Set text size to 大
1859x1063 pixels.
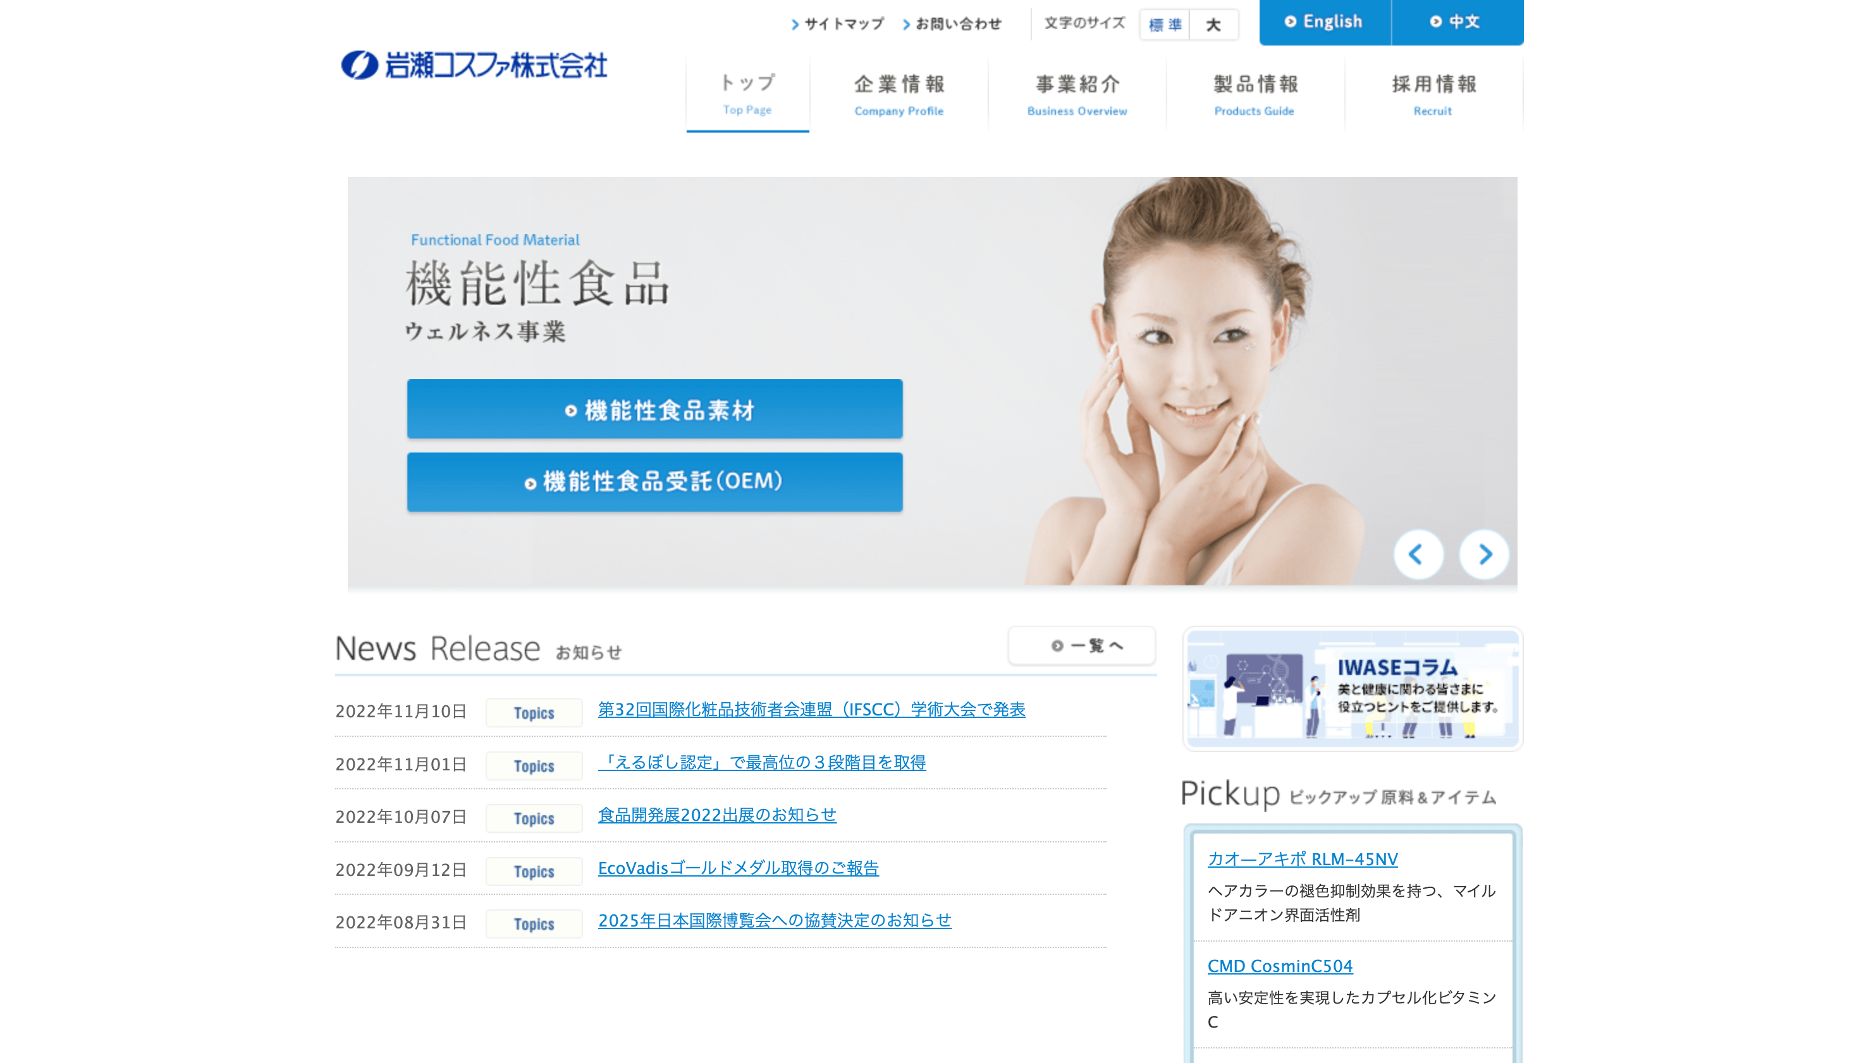point(1213,25)
